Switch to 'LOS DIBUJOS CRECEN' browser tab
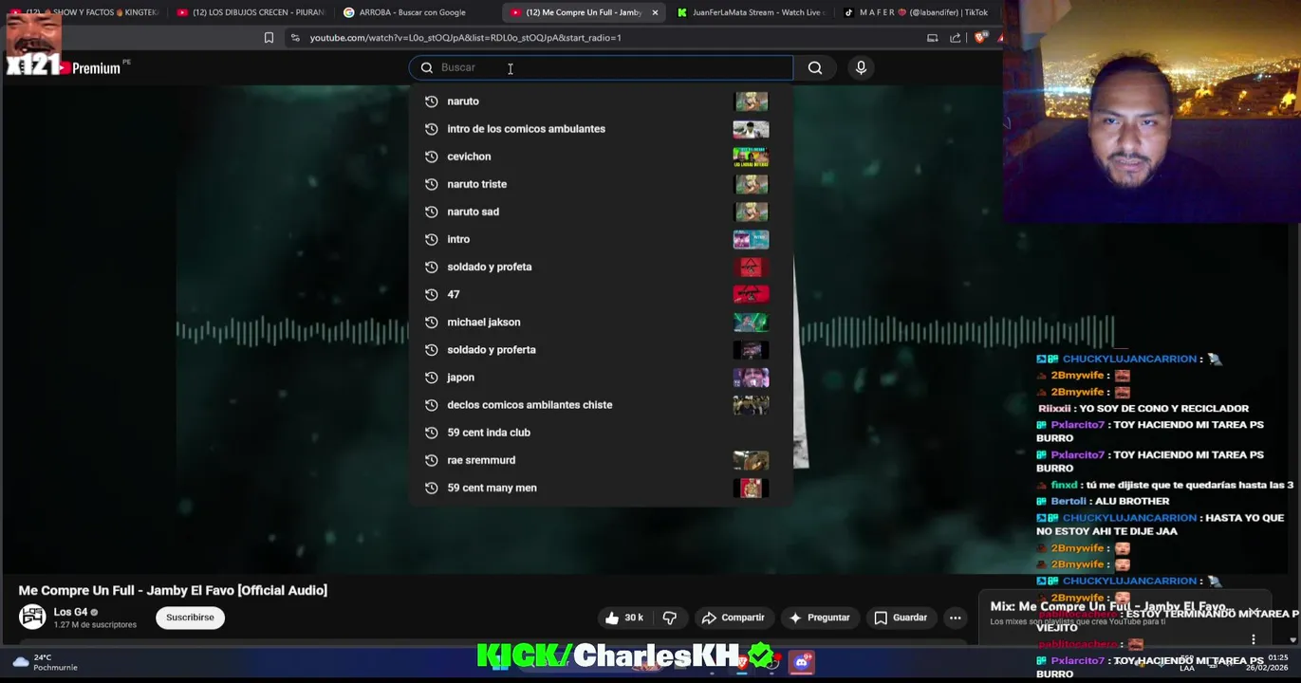The width and height of the screenshot is (1301, 683). [x=251, y=12]
